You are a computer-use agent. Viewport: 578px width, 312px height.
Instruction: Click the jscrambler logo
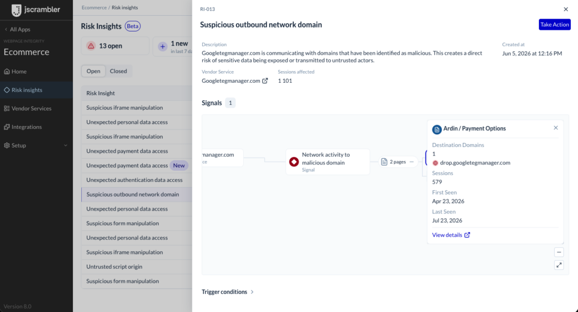[x=36, y=10]
